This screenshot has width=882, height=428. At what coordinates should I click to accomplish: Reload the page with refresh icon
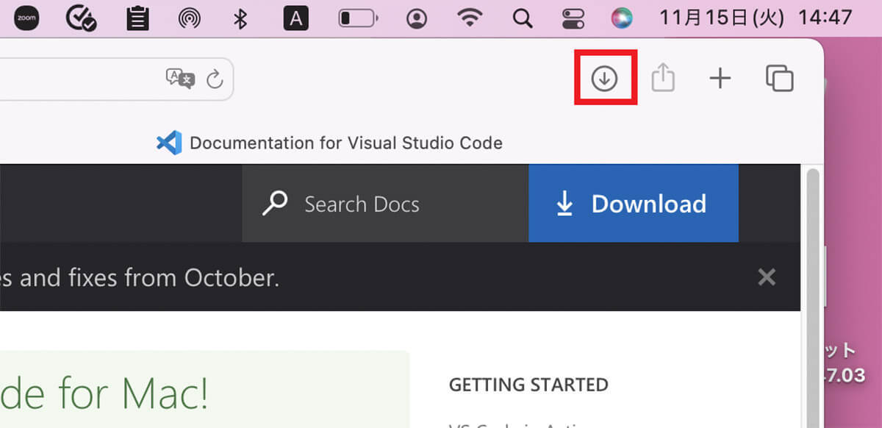click(x=214, y=79)
